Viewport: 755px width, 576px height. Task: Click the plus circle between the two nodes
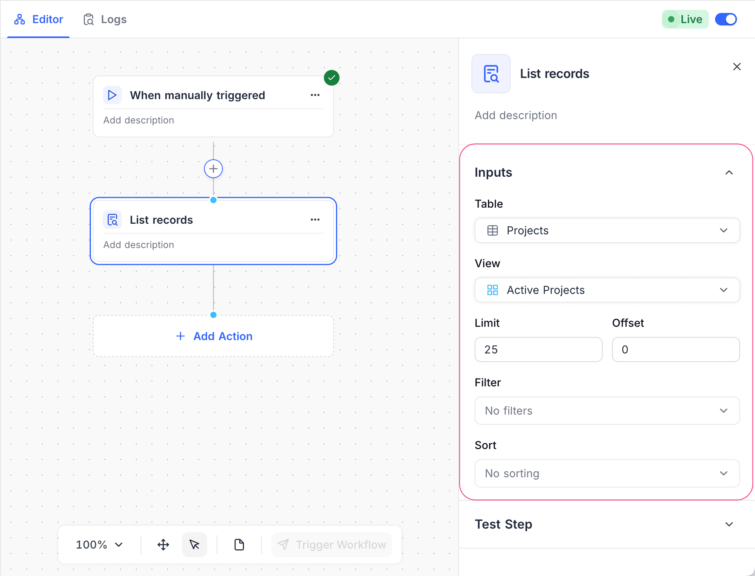click(x=213, y=168)
